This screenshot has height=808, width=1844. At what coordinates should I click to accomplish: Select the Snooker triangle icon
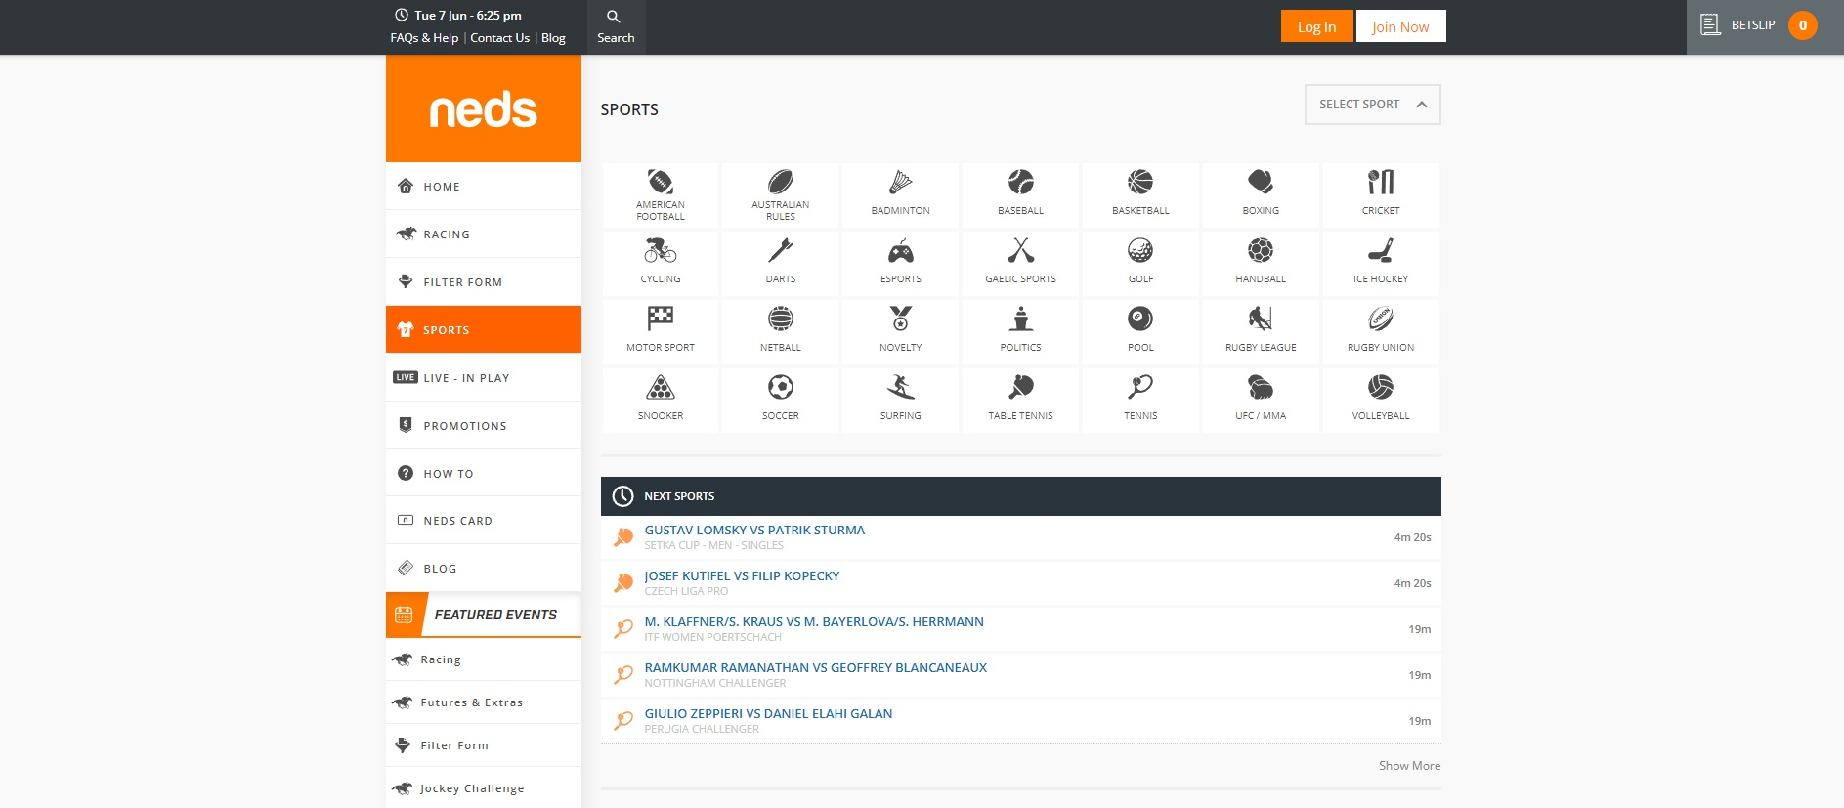coord(661,388)
